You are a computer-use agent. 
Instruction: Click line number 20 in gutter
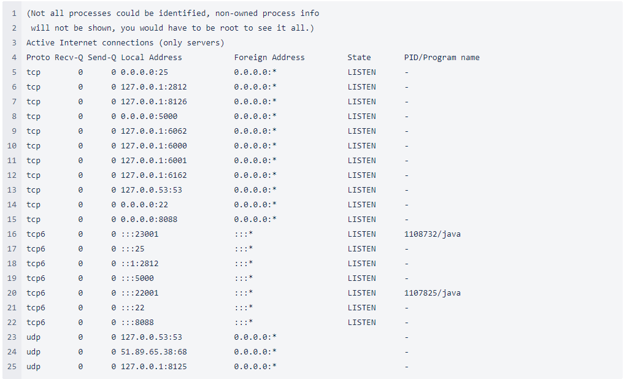tap(12, 293)
